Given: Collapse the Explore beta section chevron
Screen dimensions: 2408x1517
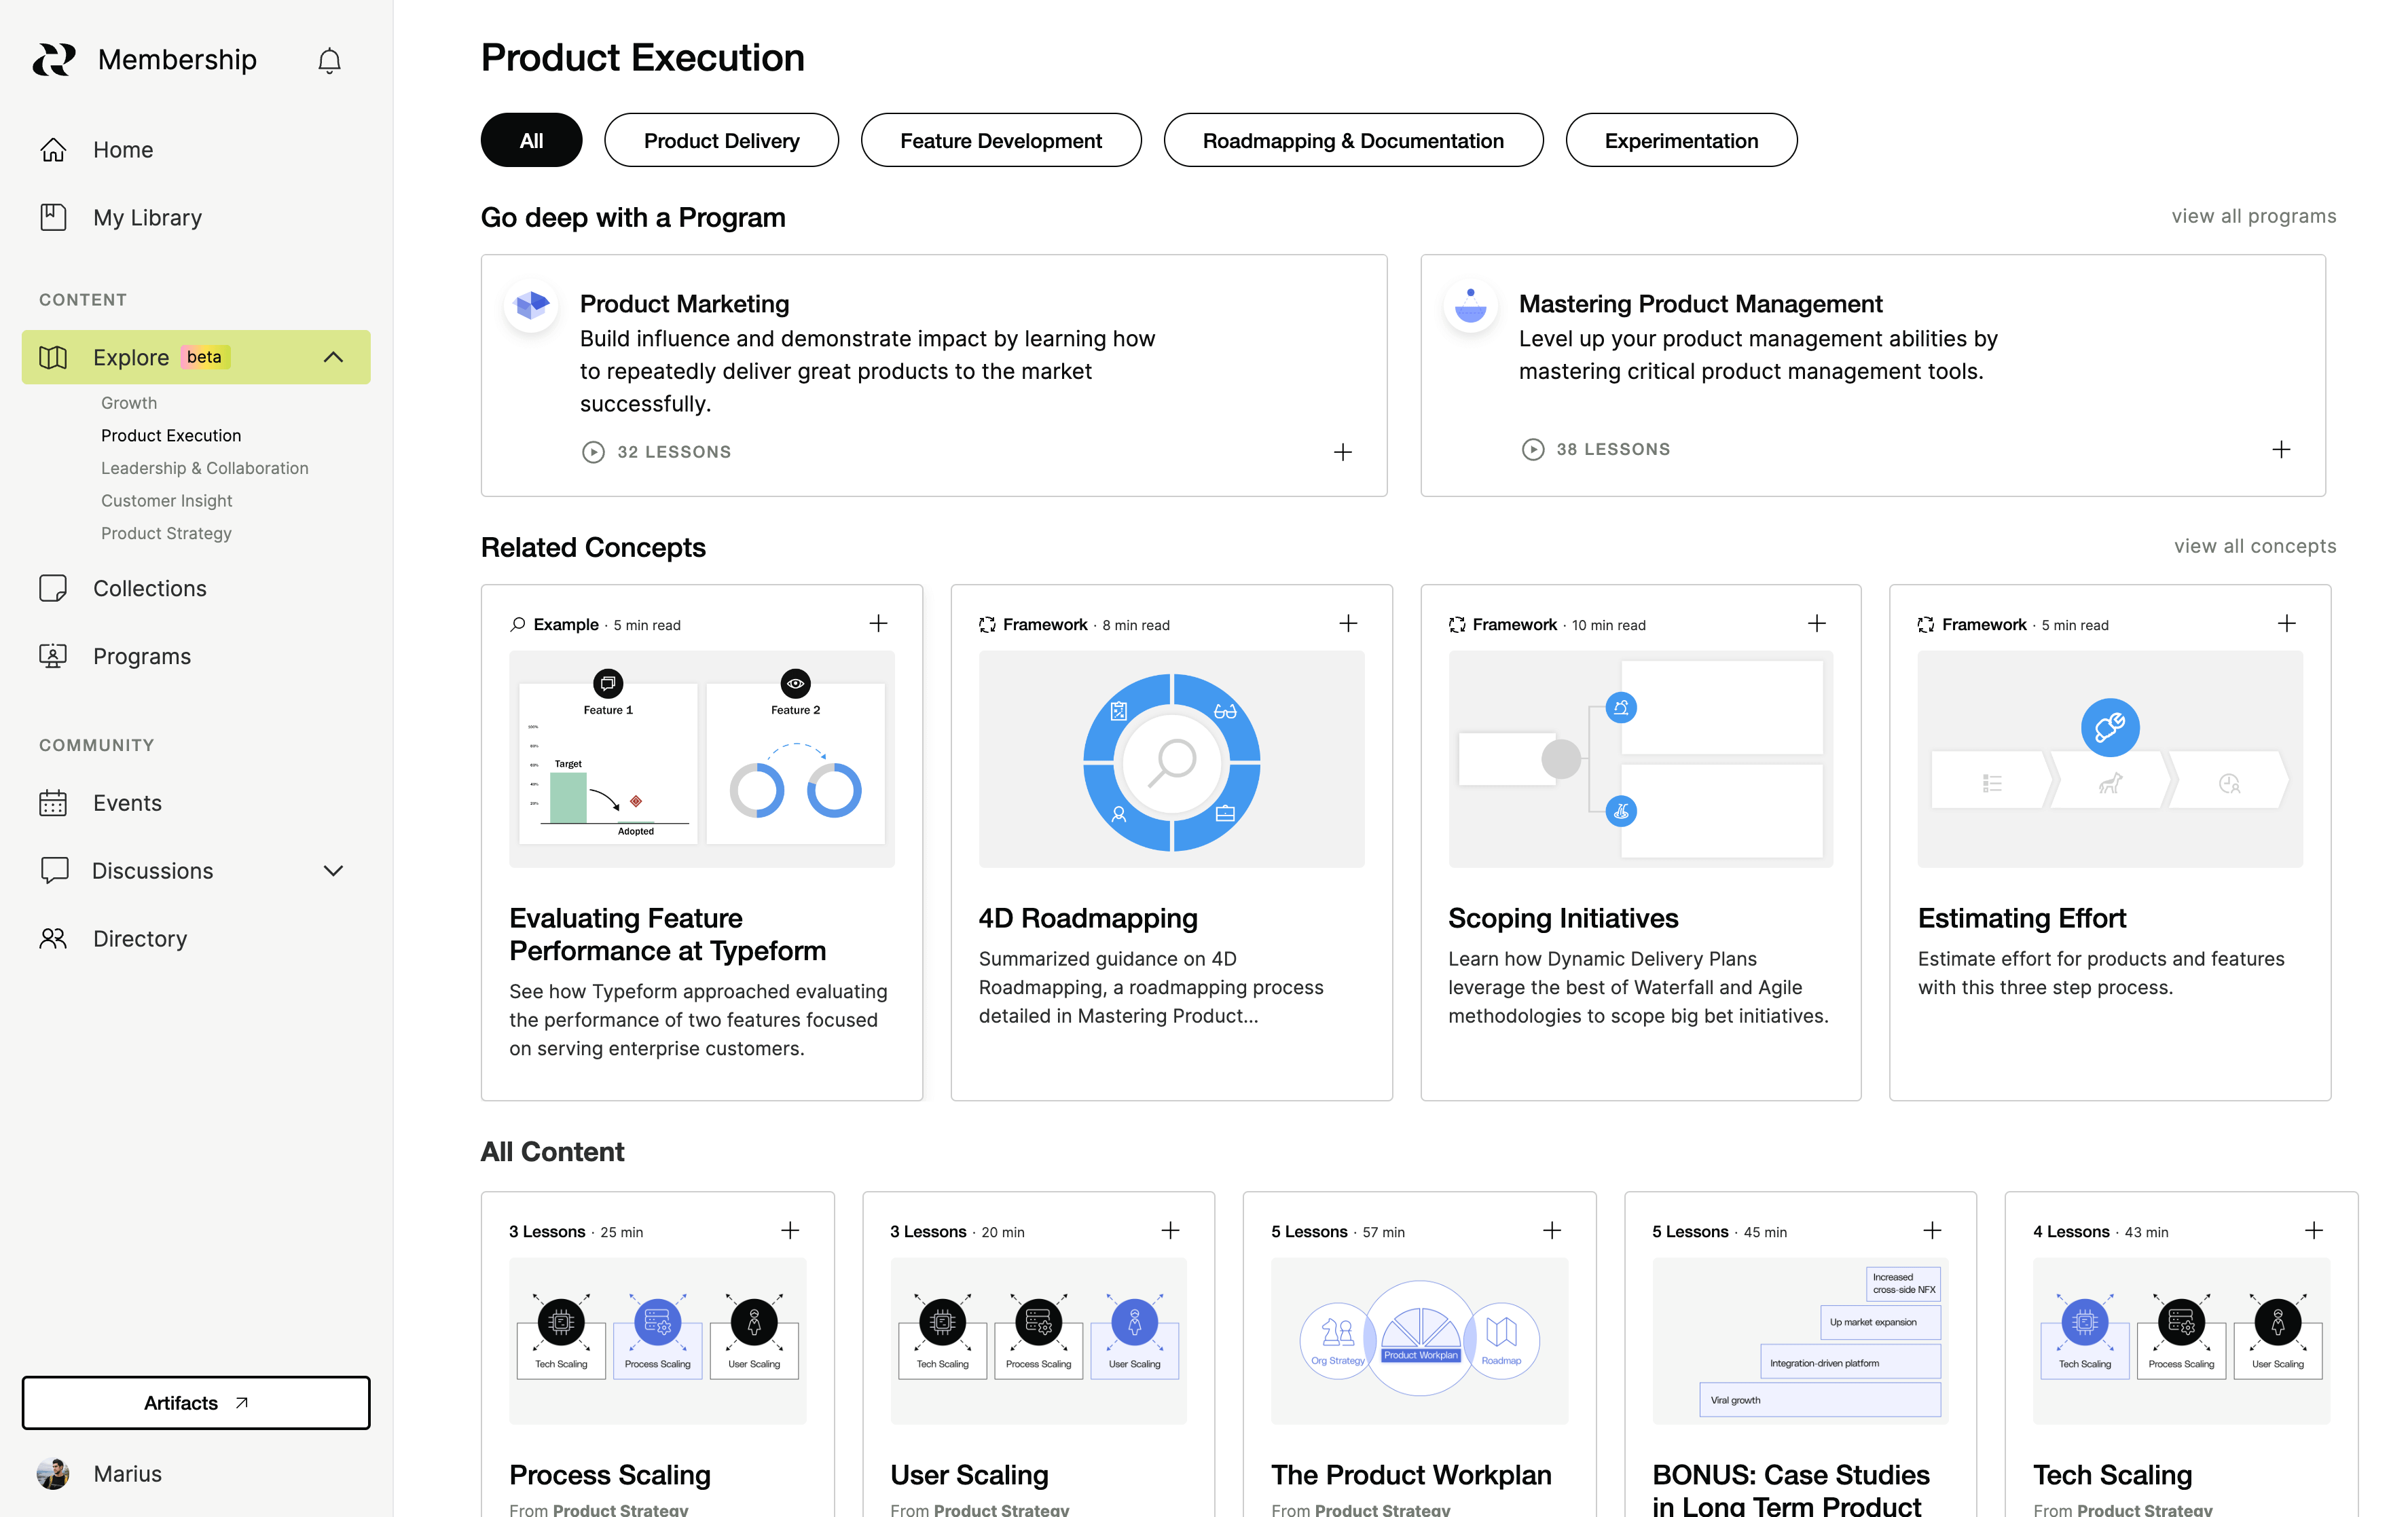Looking at the screenshot, I should point(333,357).
